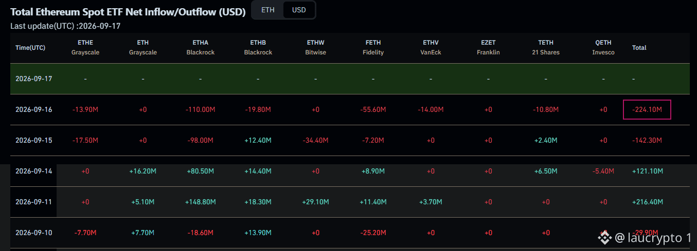The height and width of the screenshot is (251, 697).
Task: Click the Binance logo watermark icon
Action: [603, 238]
